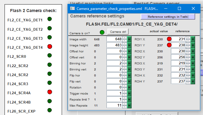Click the Image height reference field showing 483

click(114, 45)
